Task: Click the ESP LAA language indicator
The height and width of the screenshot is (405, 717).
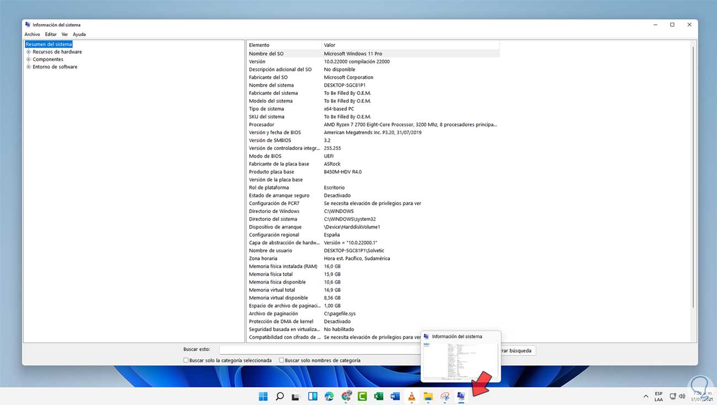Action: (x=659, y=396)
